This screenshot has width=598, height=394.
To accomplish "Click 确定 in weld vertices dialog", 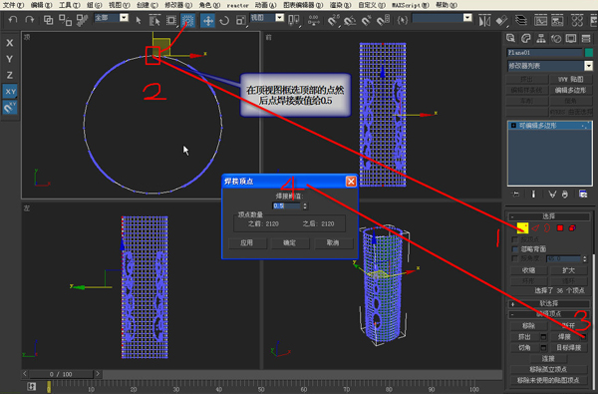I will coord(289,242).
